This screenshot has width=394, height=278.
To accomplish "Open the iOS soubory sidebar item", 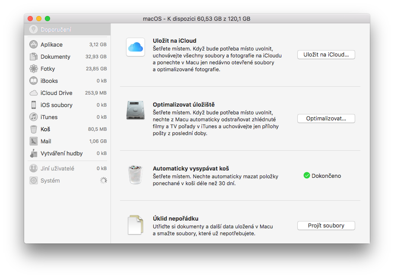I will 56,105.
